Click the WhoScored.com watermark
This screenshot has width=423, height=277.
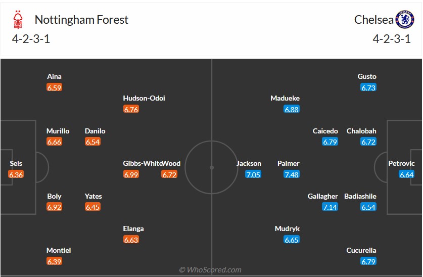[x=211, y=270]
